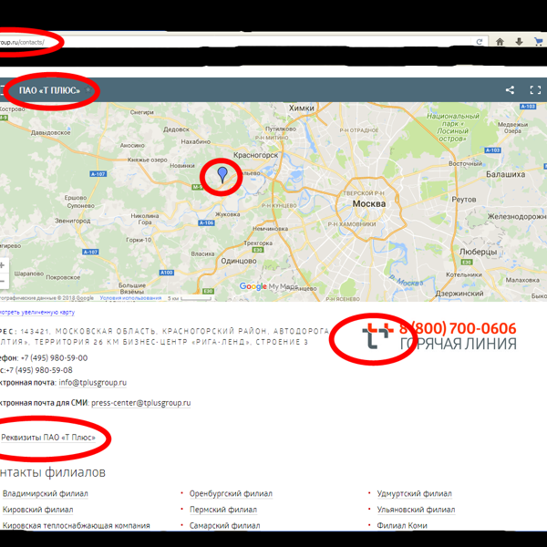Screen dimensions: 547x547
Task: Click the Химки label on map
Action: point(302,108)
